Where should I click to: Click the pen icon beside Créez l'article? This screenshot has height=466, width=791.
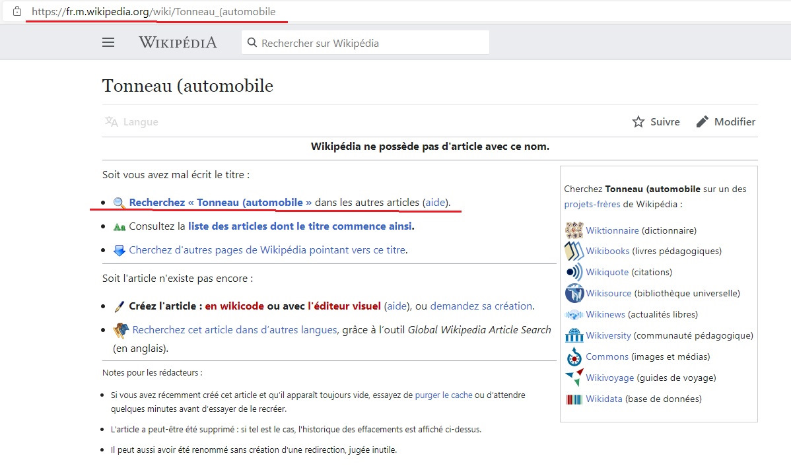point(120,306)
